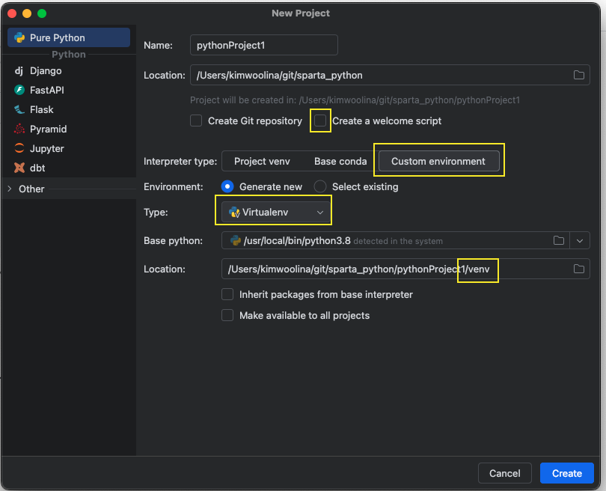The height and width of the screenshot is (491, 606).
Task: Choose the Django project icon
Action: pyautogui.click(x=19, y=71)
